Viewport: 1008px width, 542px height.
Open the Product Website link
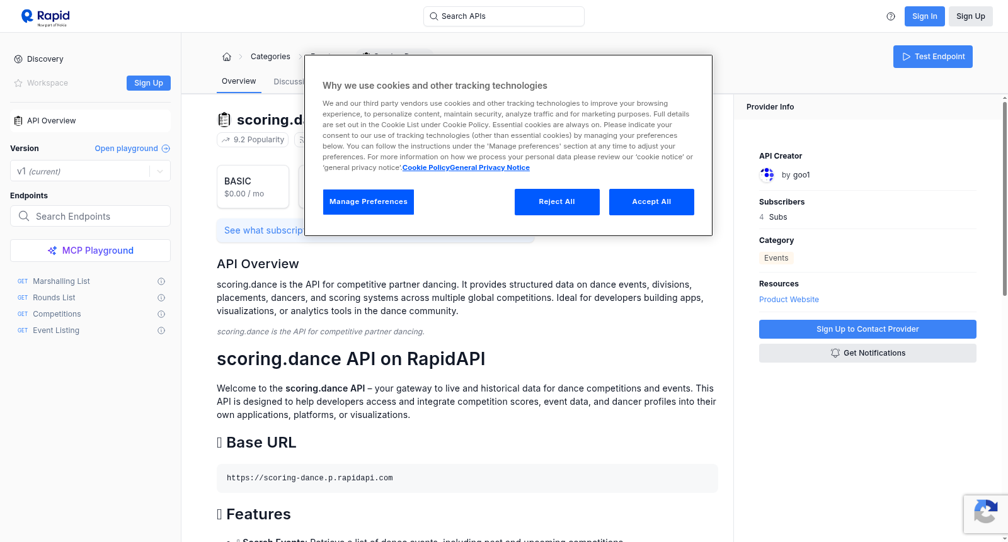[789, 300]
